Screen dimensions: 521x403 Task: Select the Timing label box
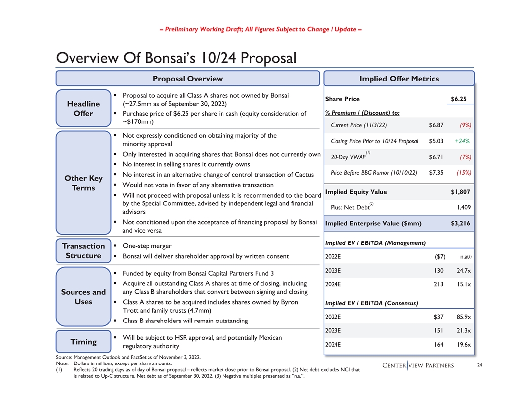(x=83, y=342)
